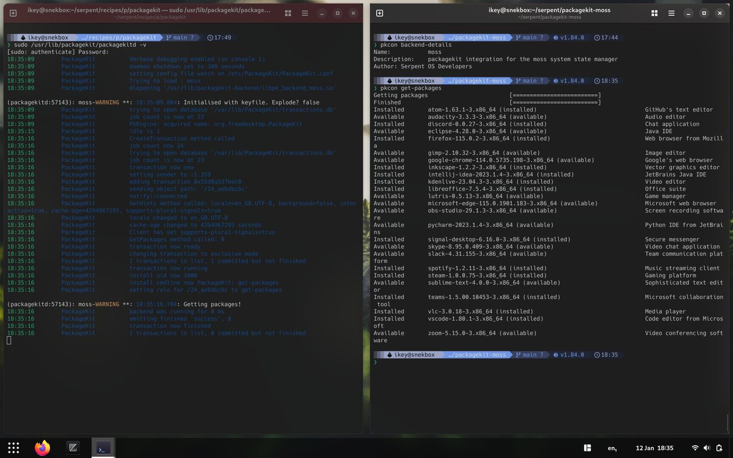Open the volume indicator in system tray
Viewport: 733px width, 458px height.
[707, 448]
